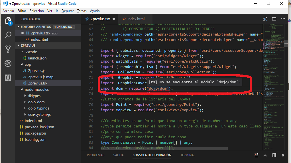This screenshot has height=163, width=291.
Task: Open the Depurar menu
Action: pos(68,11)
